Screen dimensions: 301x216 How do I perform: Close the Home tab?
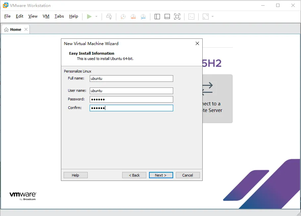(x=26, y=29)
